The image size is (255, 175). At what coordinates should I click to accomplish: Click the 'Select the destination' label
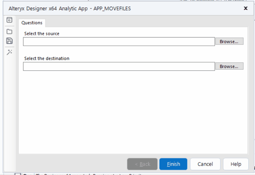(x=47, y=59)
